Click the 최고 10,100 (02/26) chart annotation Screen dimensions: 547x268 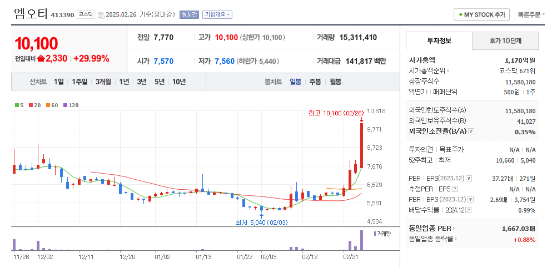coord(336,113)
